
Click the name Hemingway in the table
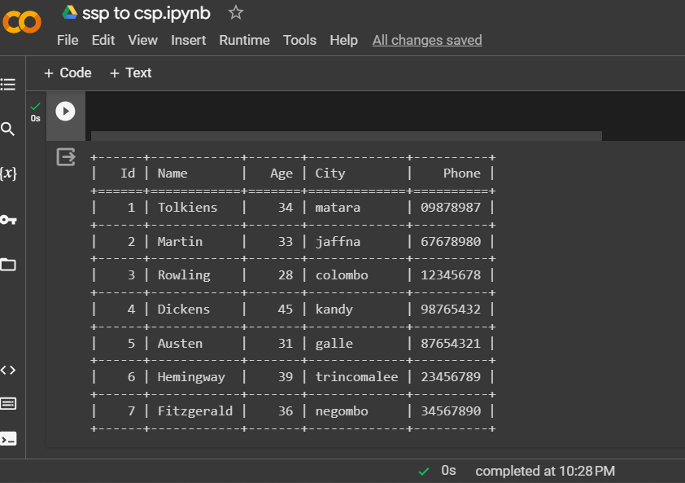(x=191, y=377)
